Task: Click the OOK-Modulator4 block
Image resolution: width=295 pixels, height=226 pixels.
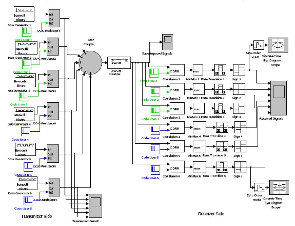Action: click(x=53, y=111)
